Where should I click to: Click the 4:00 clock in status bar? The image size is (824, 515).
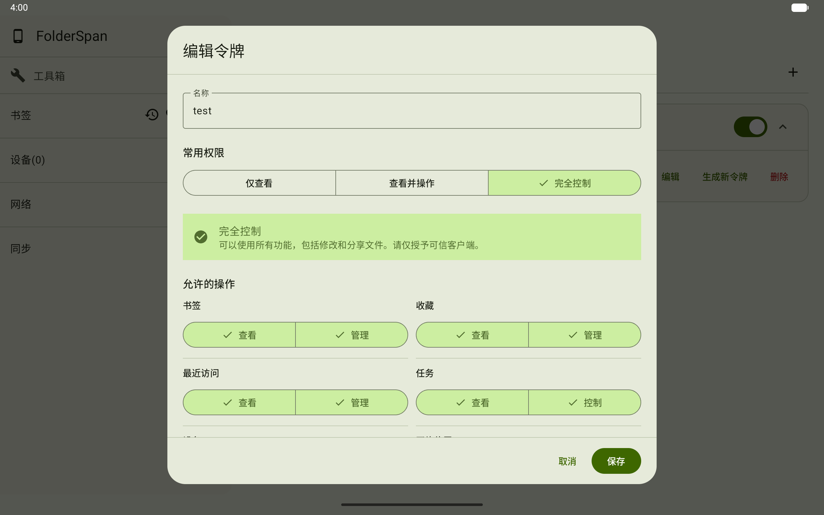19,7
